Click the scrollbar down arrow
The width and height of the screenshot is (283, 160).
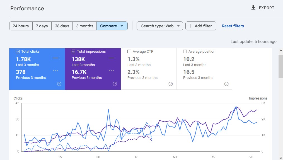coord(280,157)
